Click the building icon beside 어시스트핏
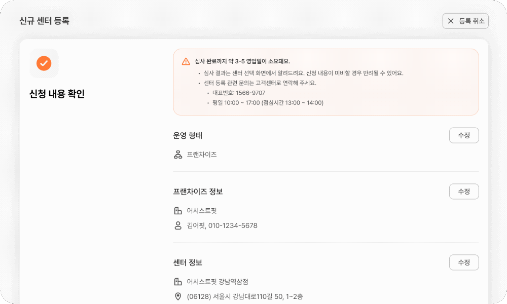The width and height of the screenshot is (507, 304). point(178,211)
